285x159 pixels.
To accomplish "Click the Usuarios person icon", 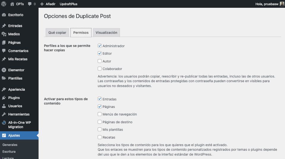I will tap(4, 106).
